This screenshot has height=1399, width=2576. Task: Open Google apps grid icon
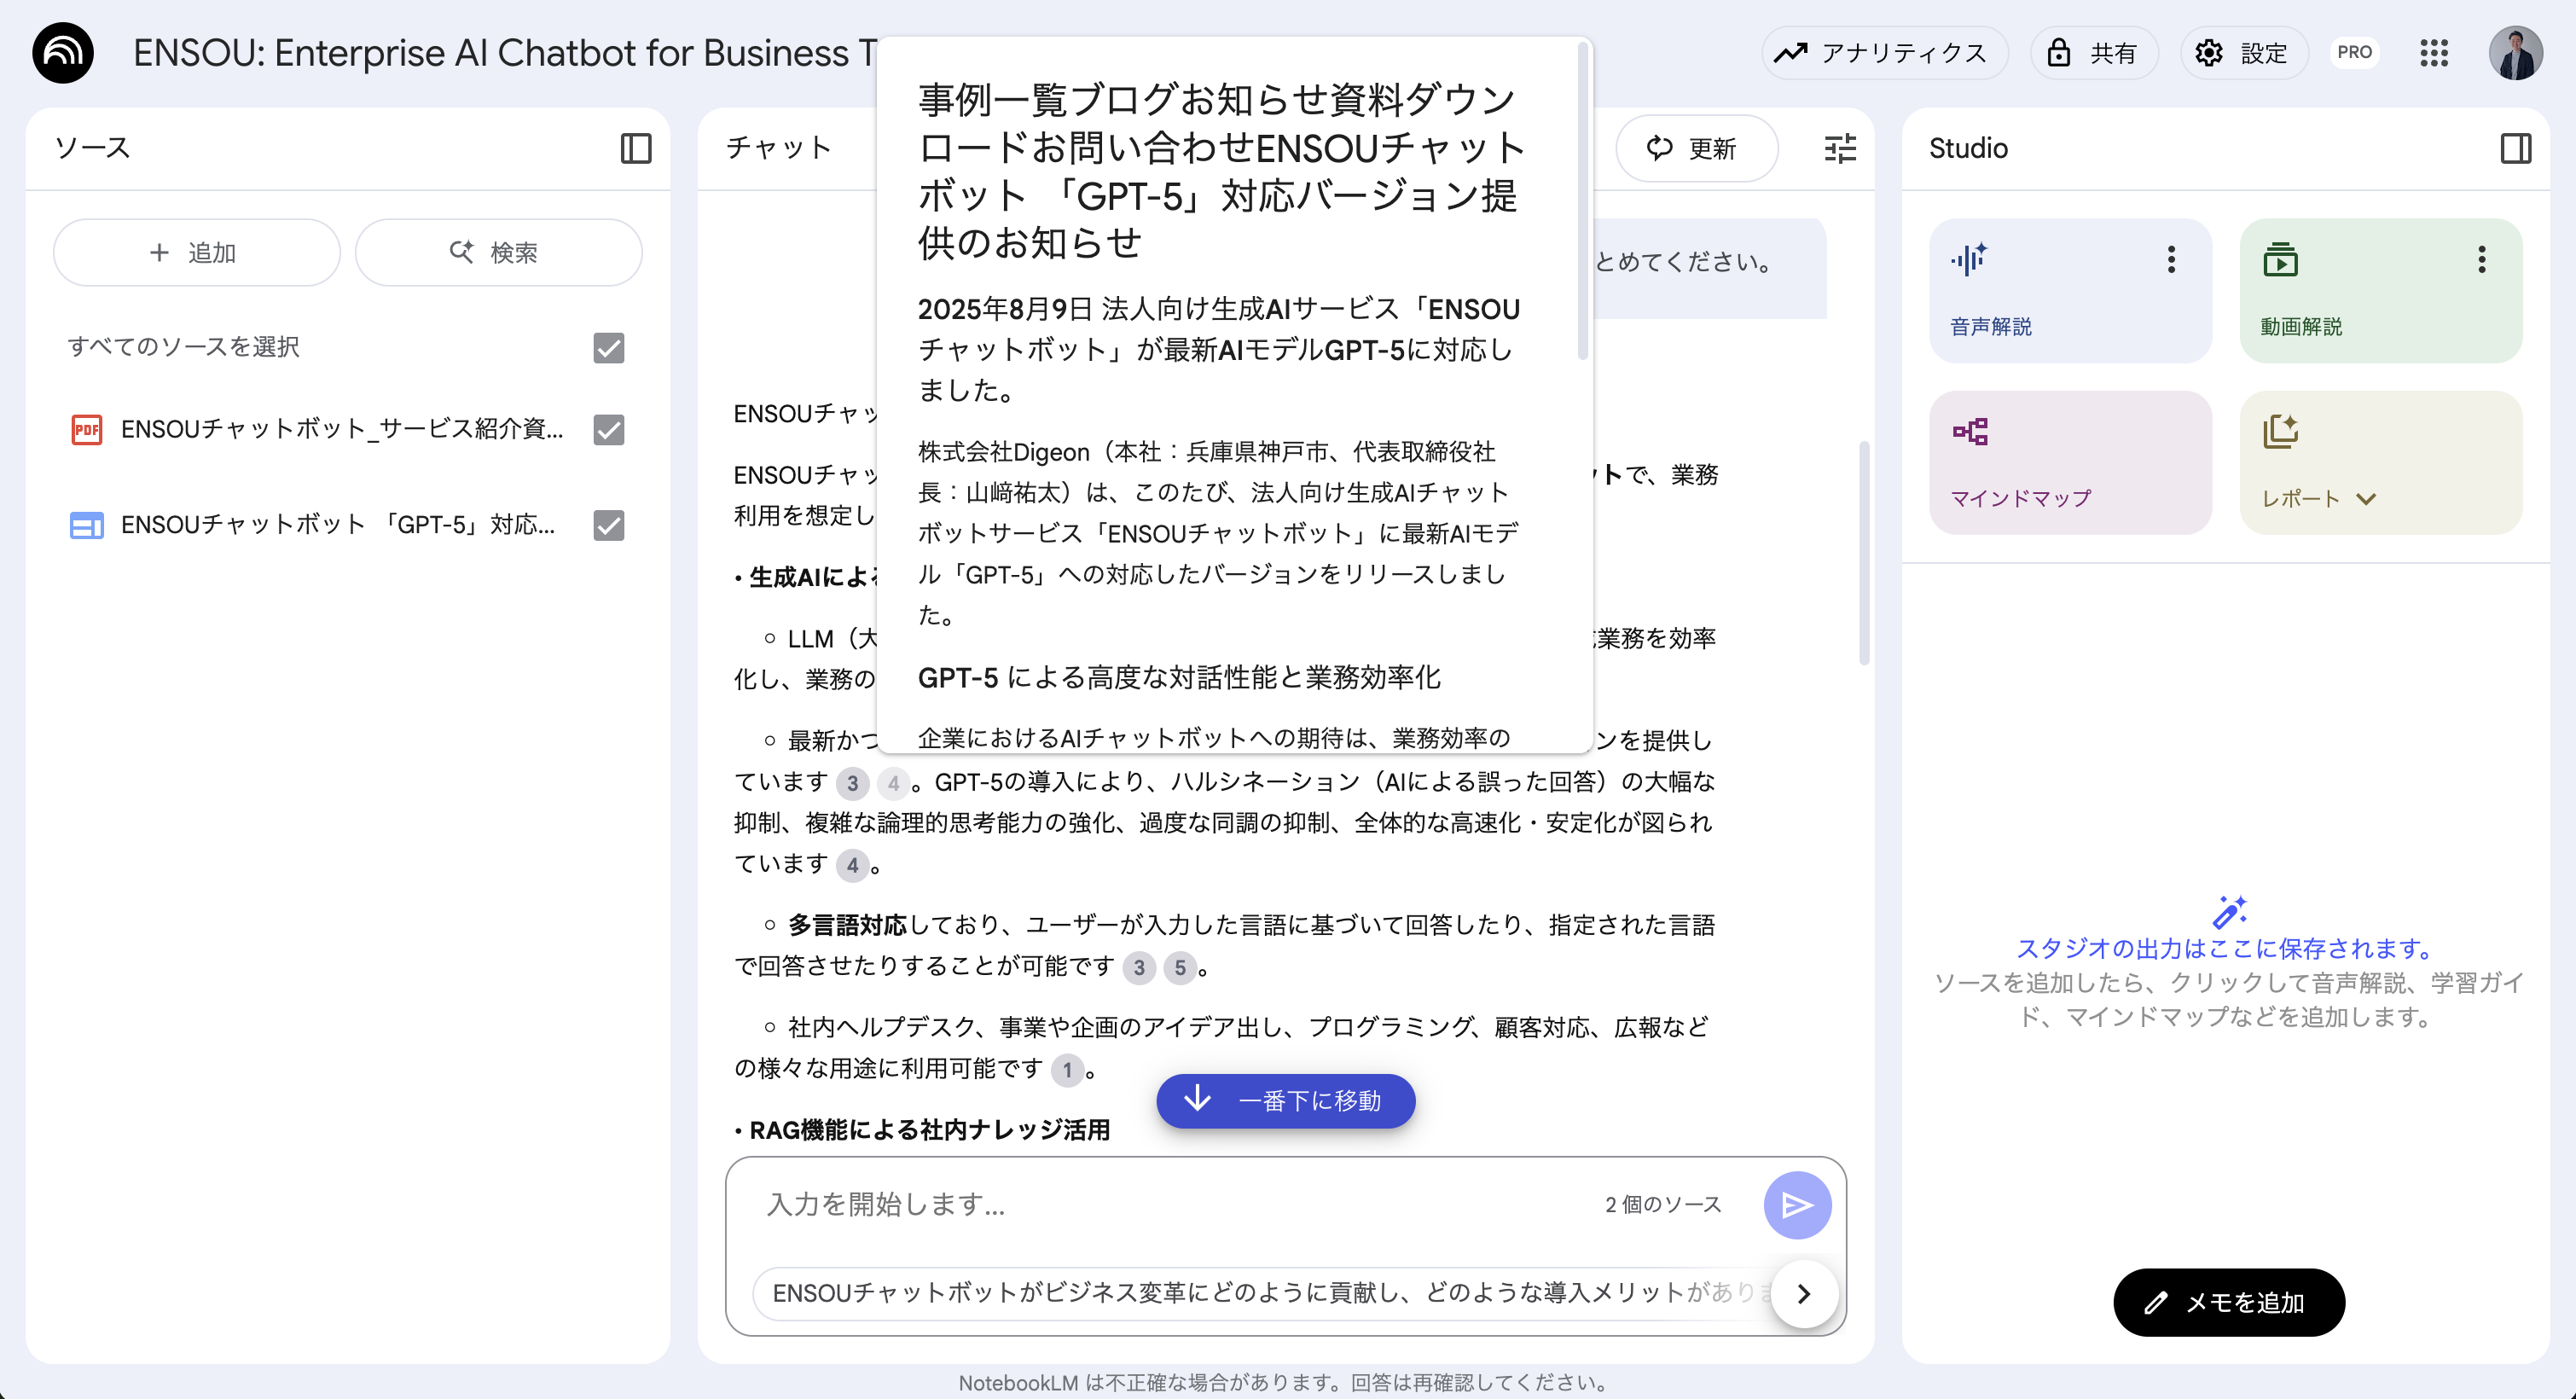[2434, 53]
